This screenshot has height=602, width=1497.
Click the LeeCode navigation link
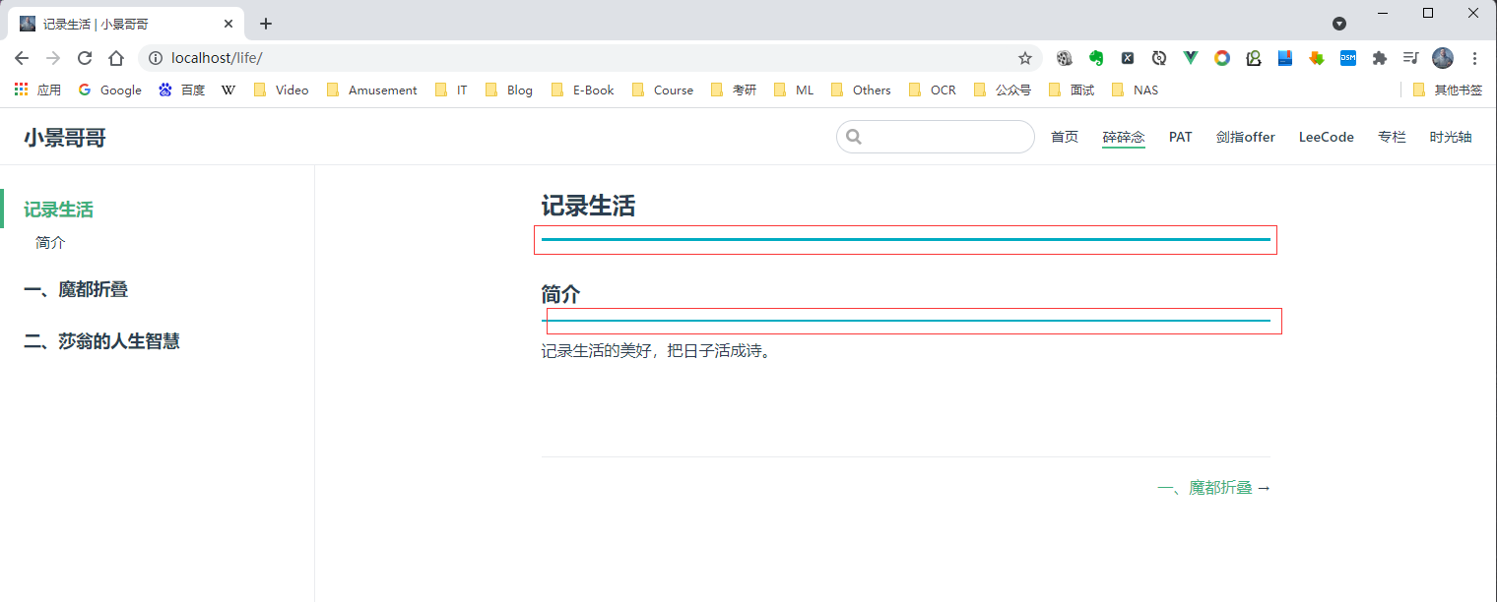coord(1326,137)
